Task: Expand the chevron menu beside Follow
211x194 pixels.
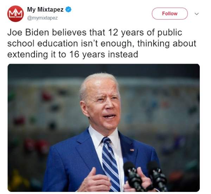Action: click(197, 14)
